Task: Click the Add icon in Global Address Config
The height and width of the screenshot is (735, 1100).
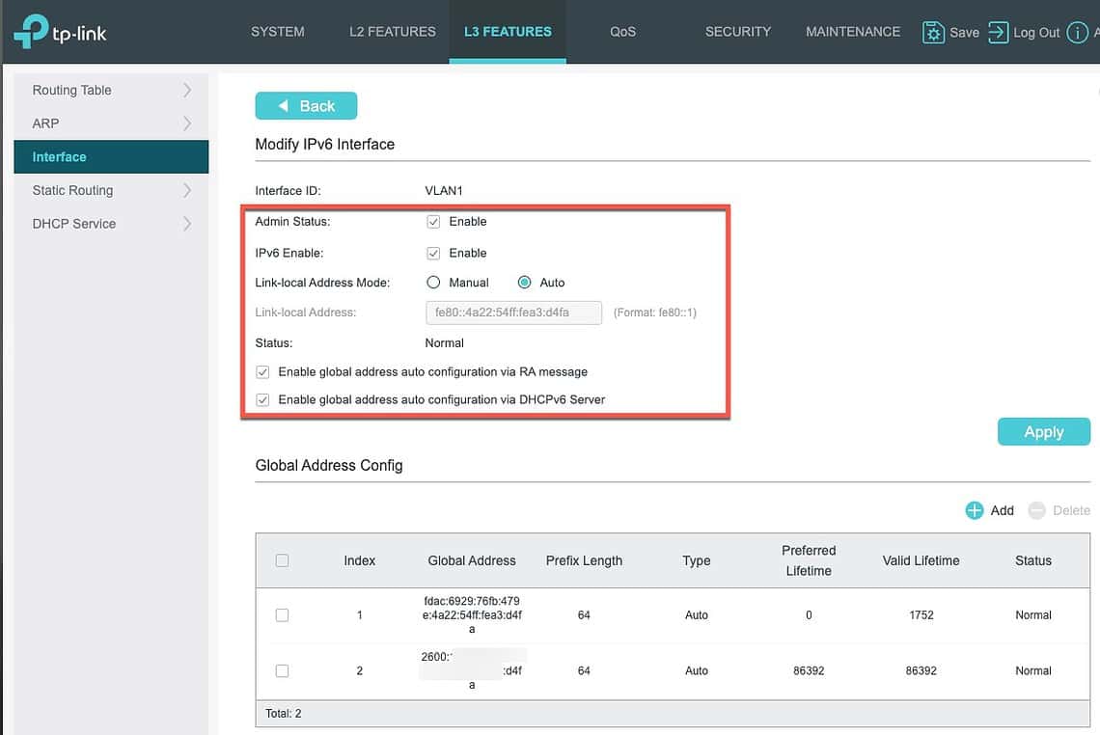Action: pos(972,509)
